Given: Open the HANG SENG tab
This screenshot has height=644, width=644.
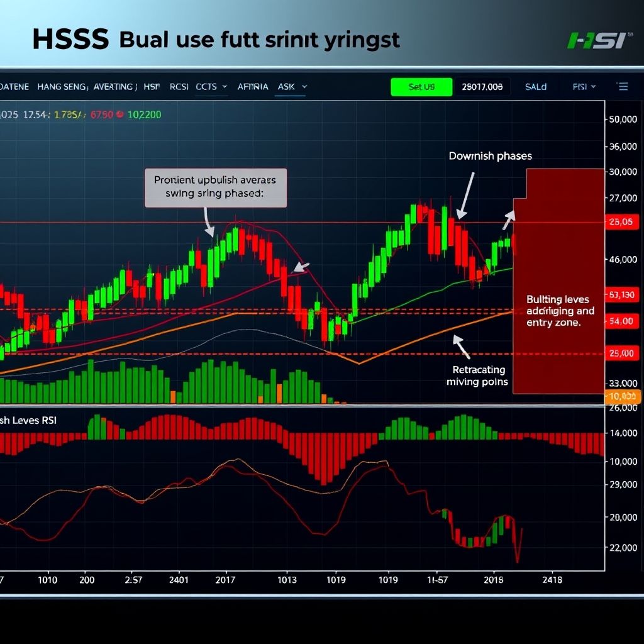Looking at the screenshot, I should pyautogui.click(x=62, y=87).
